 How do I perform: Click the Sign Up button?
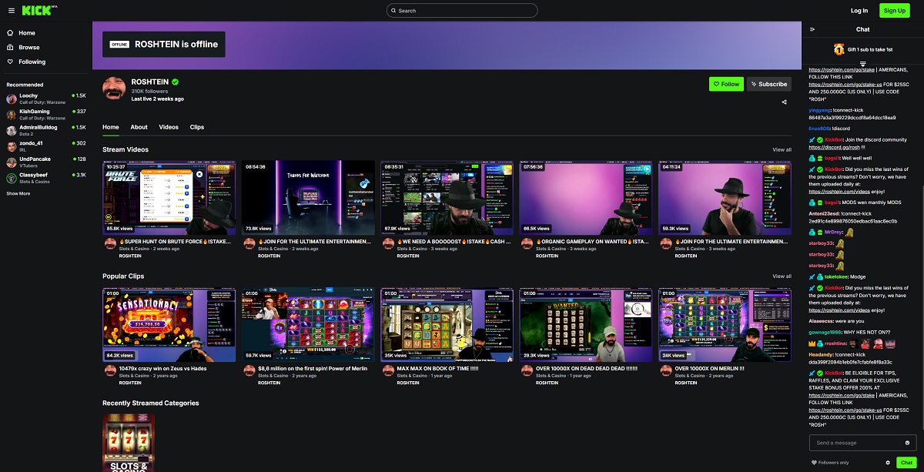pos(895,11)
